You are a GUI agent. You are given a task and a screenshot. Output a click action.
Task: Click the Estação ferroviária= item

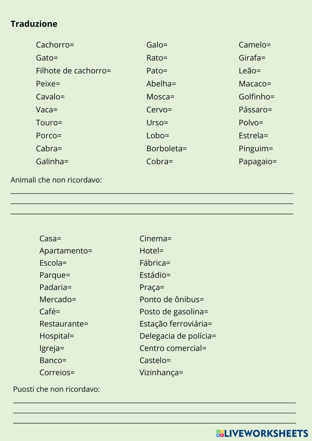(x=176, y=324)
